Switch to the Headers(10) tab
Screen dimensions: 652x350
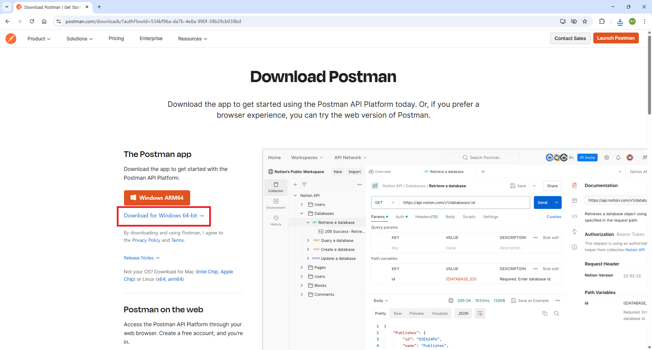427,217
